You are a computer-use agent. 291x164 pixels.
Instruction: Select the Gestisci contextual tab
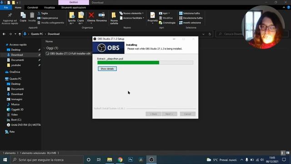point(74,2)
